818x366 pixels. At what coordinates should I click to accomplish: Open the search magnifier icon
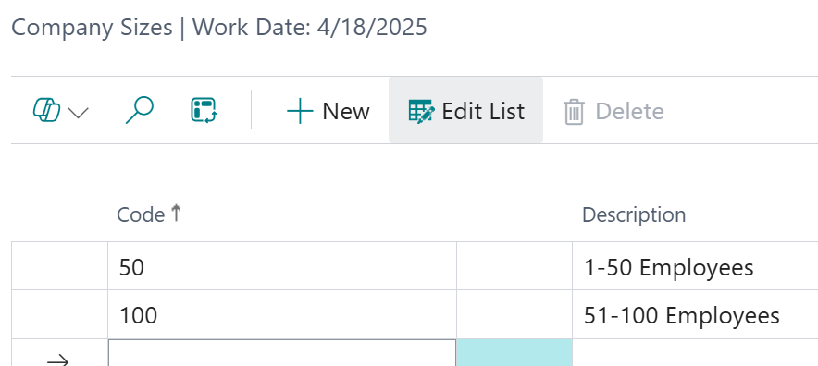tap(140, 111)
